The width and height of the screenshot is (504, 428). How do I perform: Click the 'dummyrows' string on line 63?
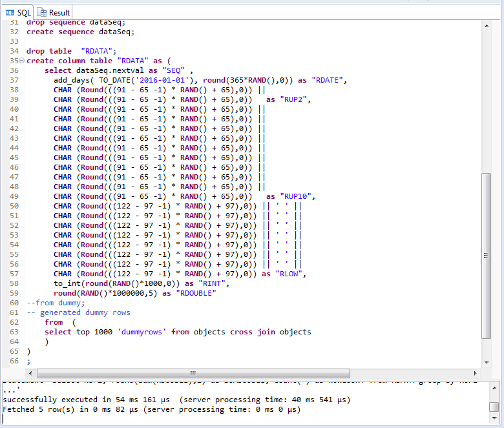pos(142,332)
